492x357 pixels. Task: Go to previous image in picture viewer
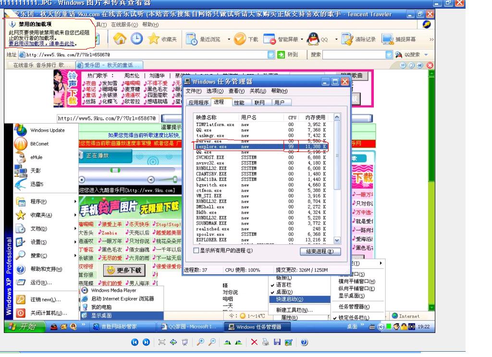135,342
